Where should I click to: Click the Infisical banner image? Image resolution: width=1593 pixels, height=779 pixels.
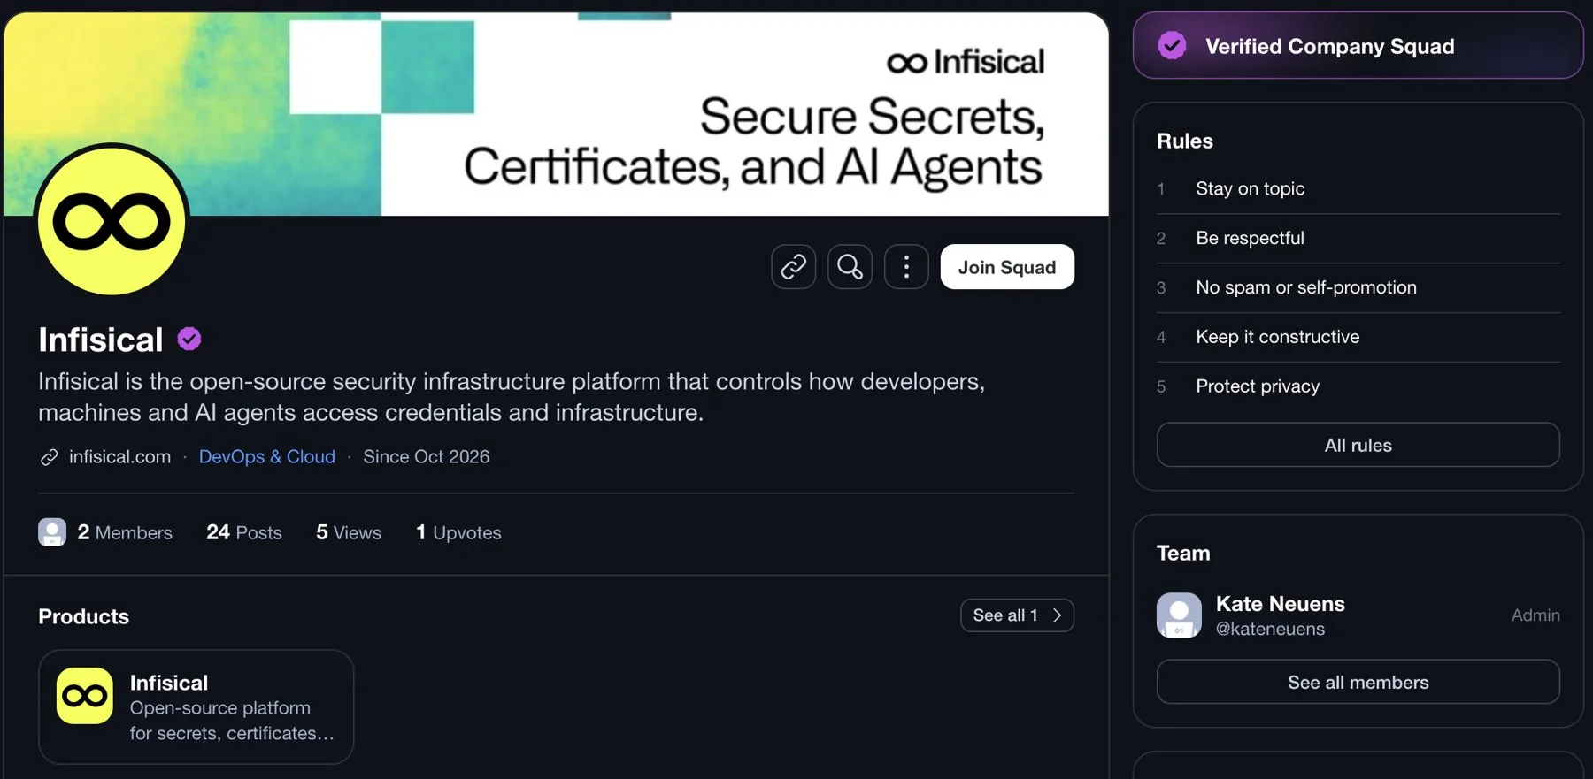pos(556,114)
